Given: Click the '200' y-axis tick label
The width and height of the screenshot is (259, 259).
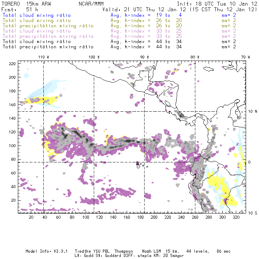Looking at the screenshot, I should point(12,77).
